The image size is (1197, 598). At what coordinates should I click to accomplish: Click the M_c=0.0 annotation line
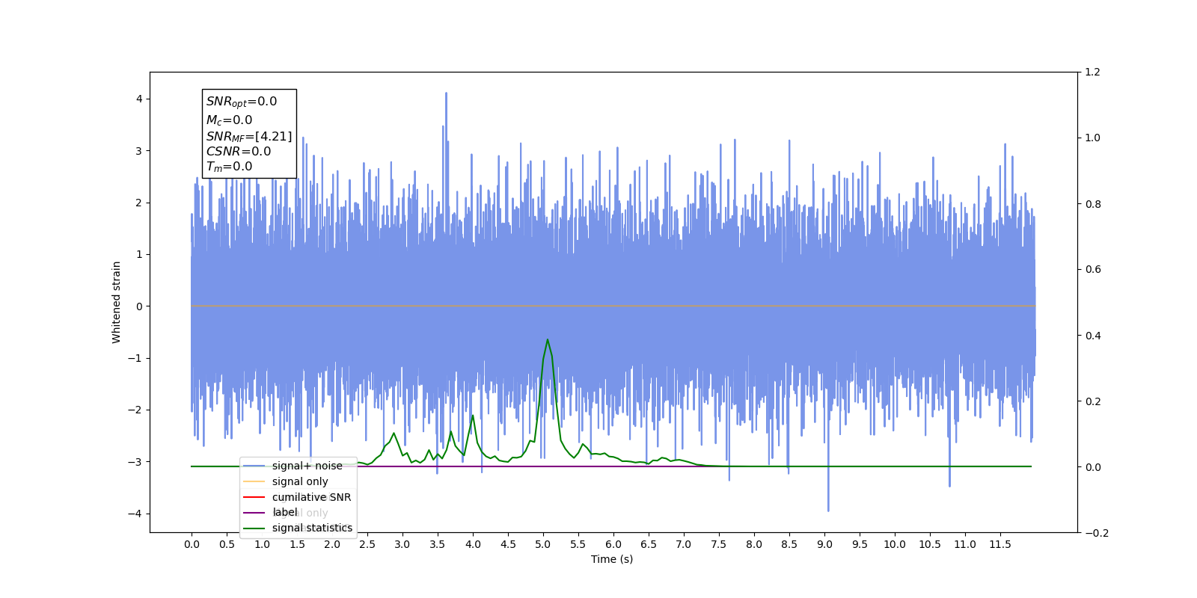coord(229,120)
